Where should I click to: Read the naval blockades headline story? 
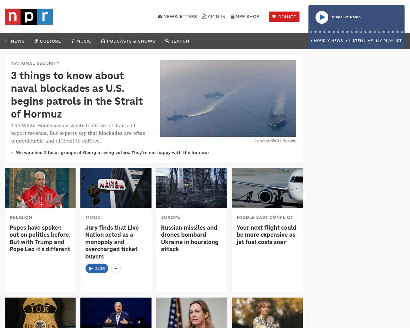pos(77,95)
